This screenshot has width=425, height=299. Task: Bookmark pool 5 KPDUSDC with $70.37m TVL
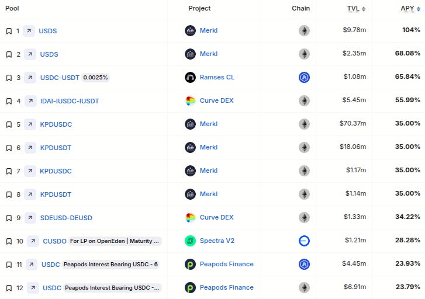pyautogui.click(x=9, y=124)
